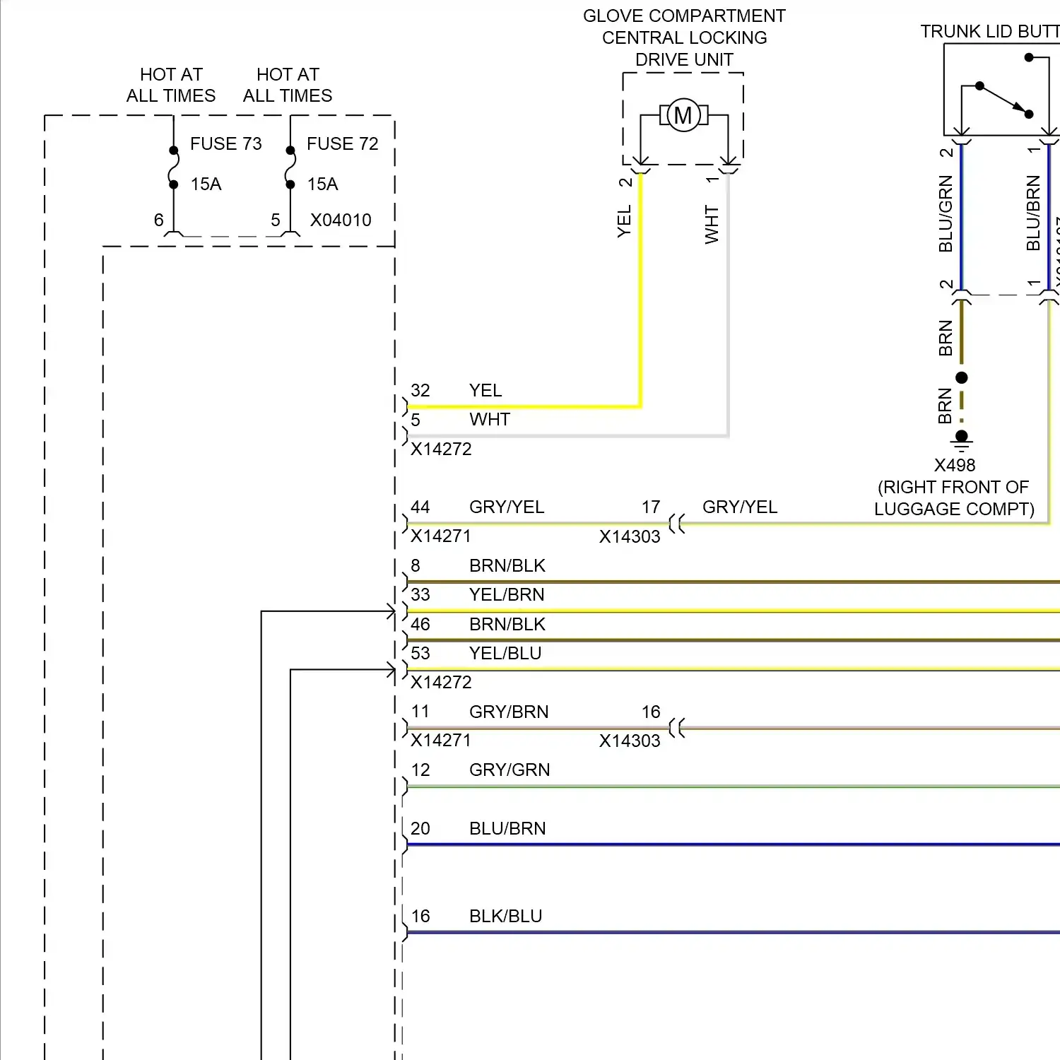Click horizontal YEL label beside pin 32

(x=485, y=390)
